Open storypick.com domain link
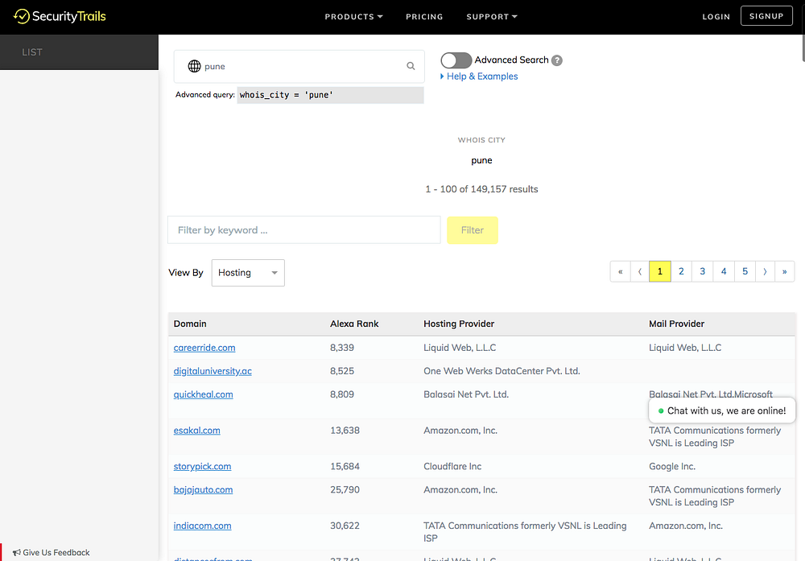Image resolution: width=805 pixels, height=561 pixels. [202, 467]
